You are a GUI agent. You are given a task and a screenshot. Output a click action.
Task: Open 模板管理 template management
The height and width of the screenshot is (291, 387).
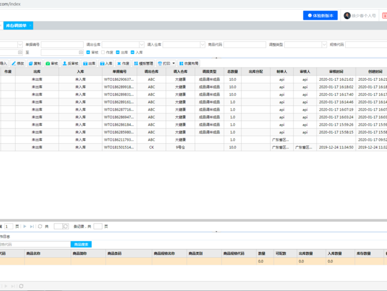[144, 63]
